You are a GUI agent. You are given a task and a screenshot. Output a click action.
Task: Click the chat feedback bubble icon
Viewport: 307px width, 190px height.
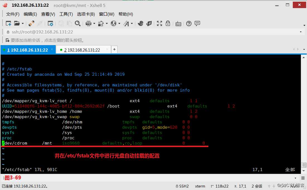pos(197,23)
